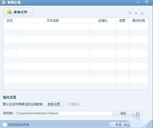Open 参数设置 parameter settings

54,104
